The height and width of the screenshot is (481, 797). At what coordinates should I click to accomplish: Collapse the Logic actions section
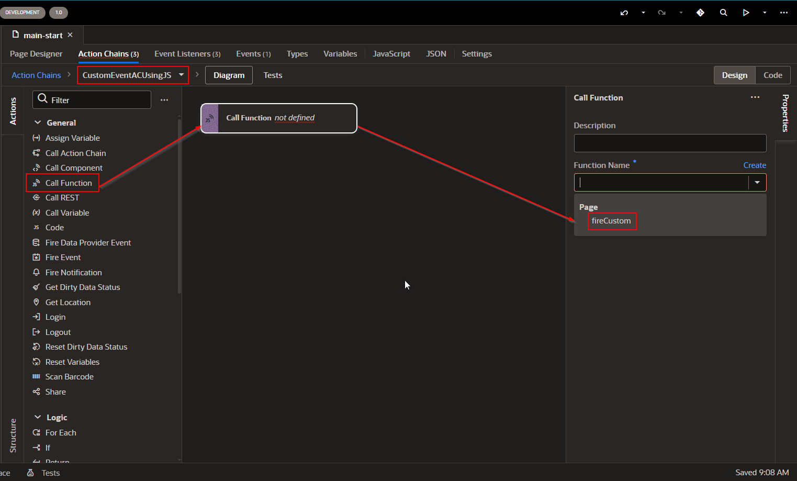38,417
